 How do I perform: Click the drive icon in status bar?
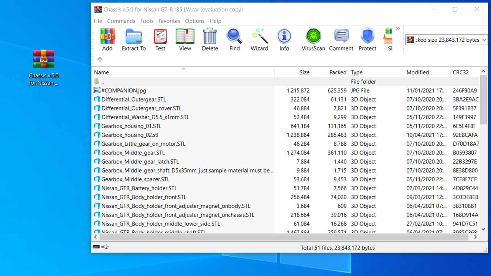pyautogui.click(x=96, y=247)
